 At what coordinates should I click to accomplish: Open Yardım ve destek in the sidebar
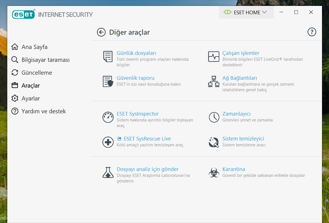(44, 111)
